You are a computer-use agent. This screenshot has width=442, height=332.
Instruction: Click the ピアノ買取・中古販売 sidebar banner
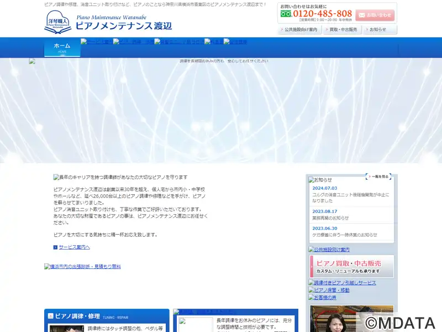click(351, 267)
